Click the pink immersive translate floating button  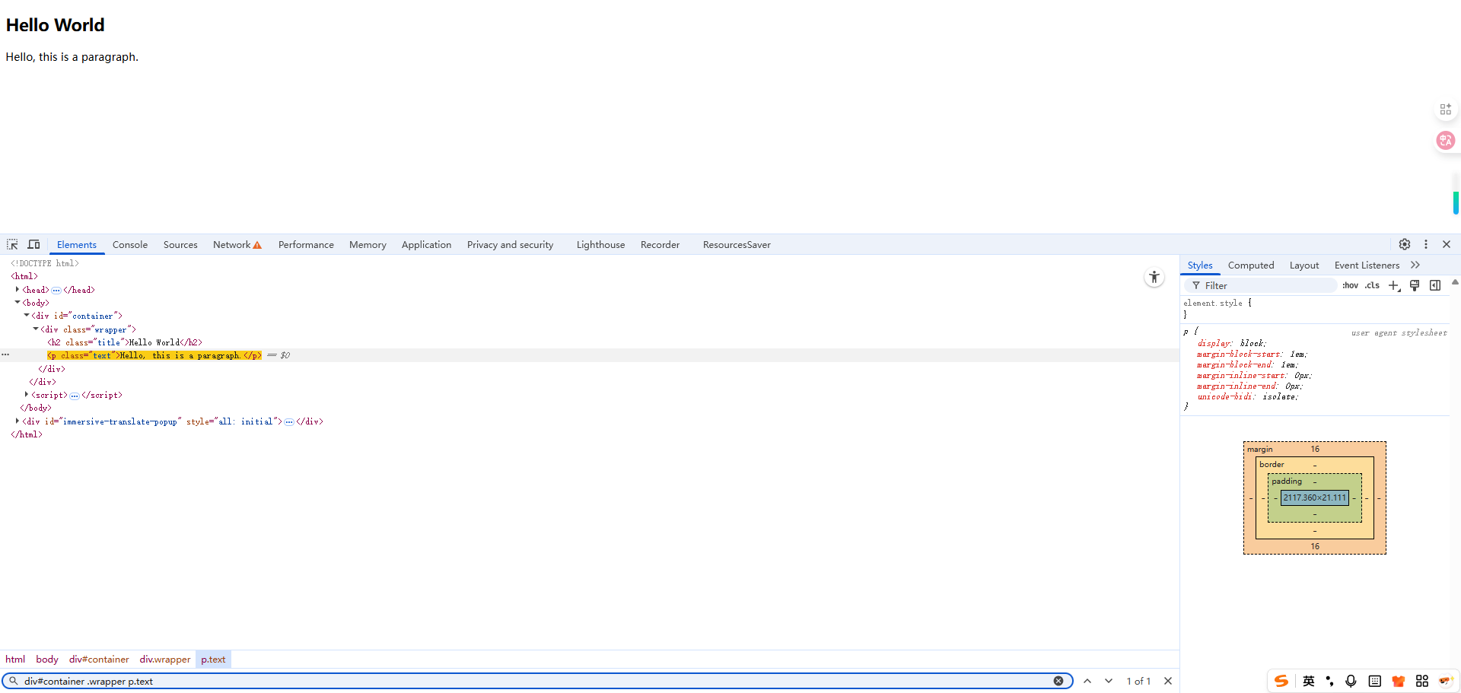[1445, 141]
